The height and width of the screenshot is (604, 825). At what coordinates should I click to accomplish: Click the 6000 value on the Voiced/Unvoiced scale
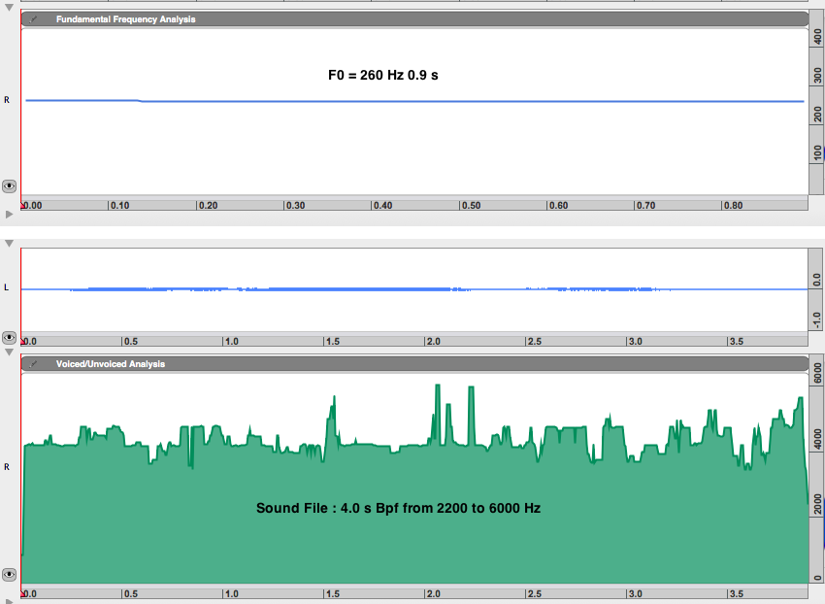[817, 373]
